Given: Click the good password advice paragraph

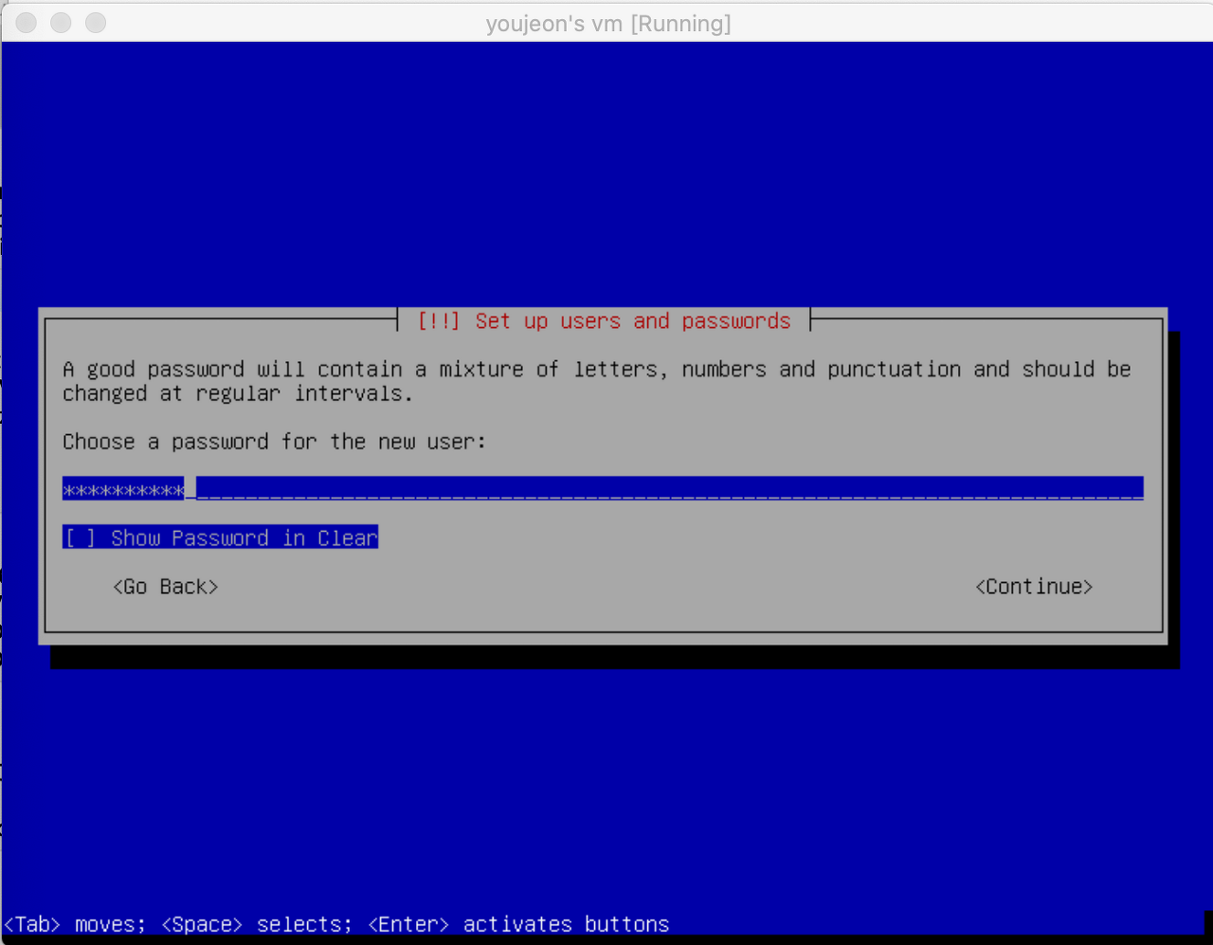Looking at the screenshot, I should 597,381.
